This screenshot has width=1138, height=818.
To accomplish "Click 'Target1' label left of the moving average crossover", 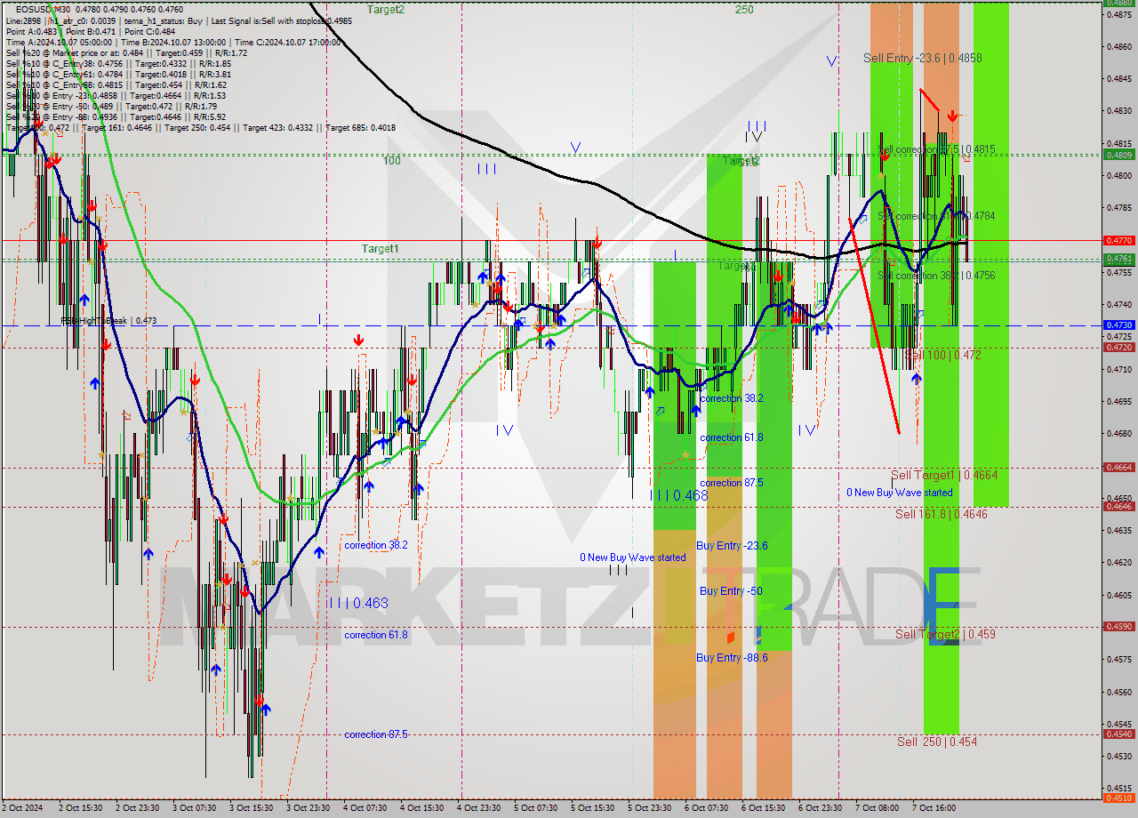I will coord(380,249).
